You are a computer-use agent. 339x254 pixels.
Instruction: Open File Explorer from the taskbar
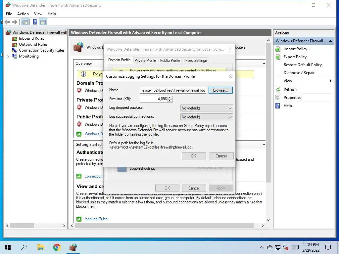pos(40,247)
